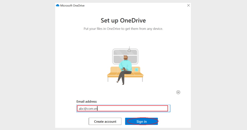247x130 pixels.
Task: Click the train window behind the man
Action: click(x=125, y=56)
